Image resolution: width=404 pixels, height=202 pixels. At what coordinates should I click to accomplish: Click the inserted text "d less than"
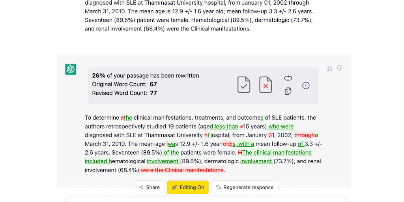click(224, 127)
